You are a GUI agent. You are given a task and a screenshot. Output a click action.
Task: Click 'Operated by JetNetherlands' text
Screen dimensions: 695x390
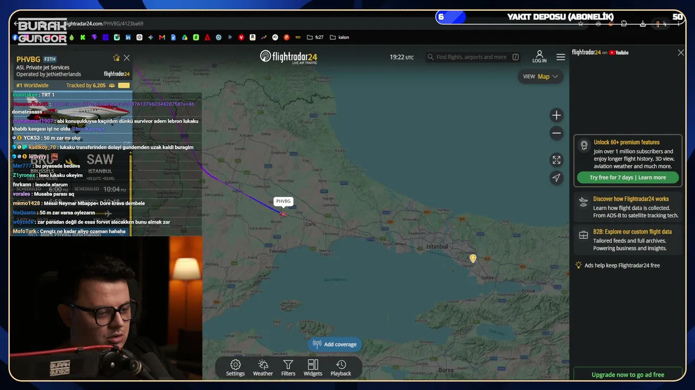tap(48, 74)
